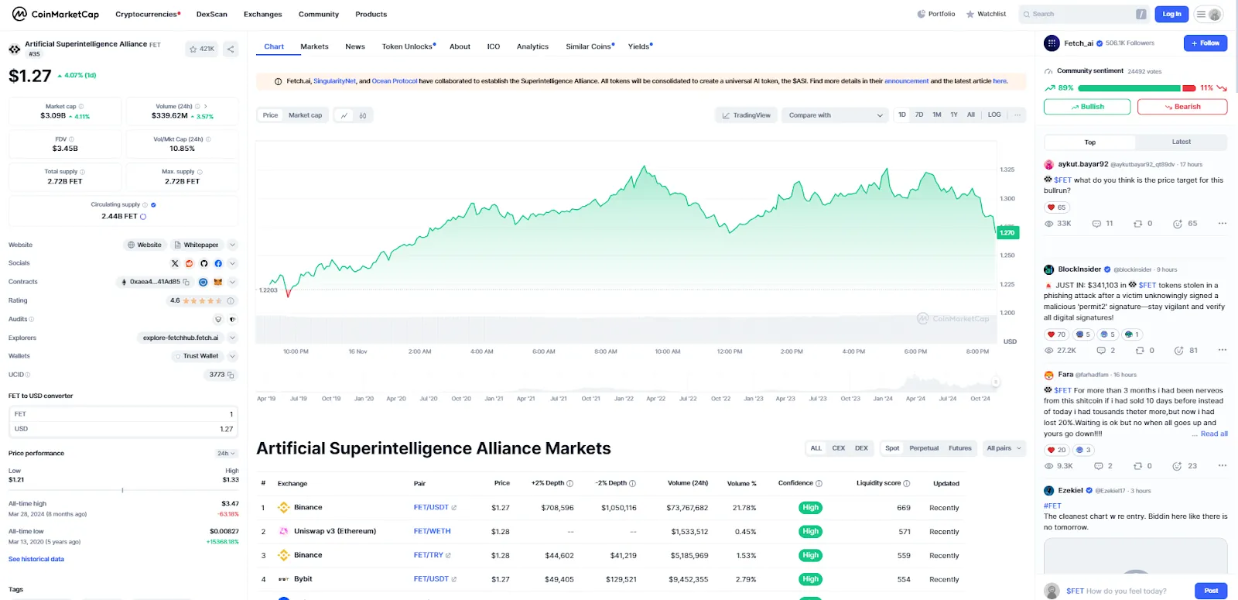This screenshot has width=1238, height=600.
Task: Switch to the Markets tab
Action: pos(314,46)
